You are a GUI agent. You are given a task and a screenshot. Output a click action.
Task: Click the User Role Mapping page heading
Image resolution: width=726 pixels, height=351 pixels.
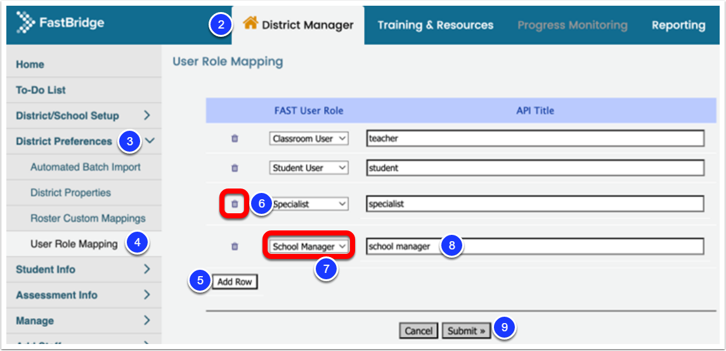(x=228, y=61)
